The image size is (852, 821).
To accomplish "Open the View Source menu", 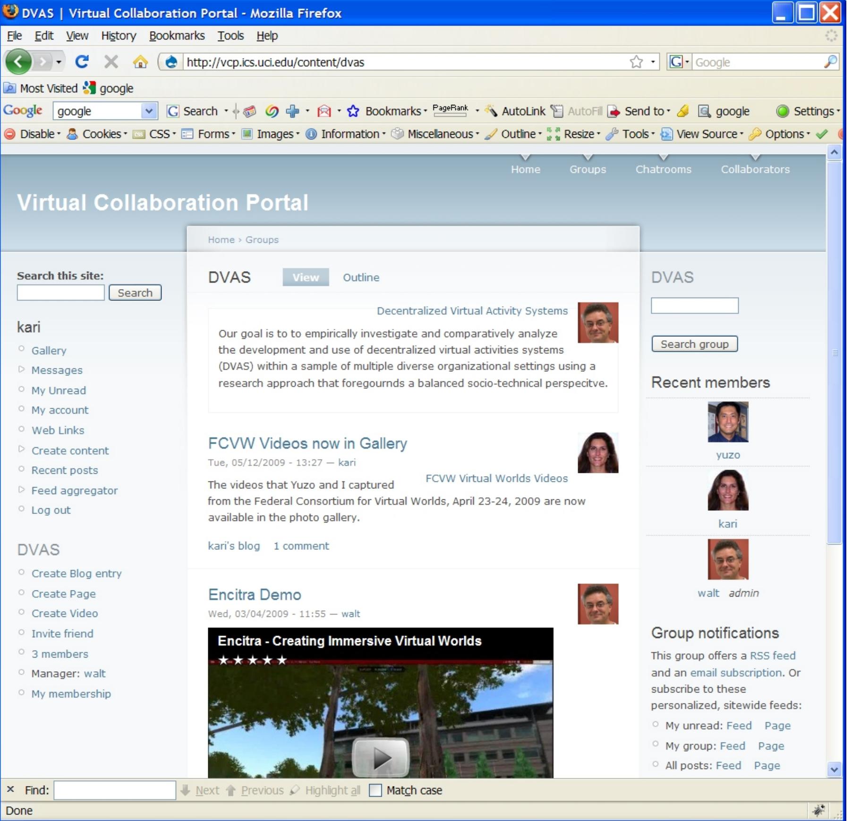I will pos(702,134).
